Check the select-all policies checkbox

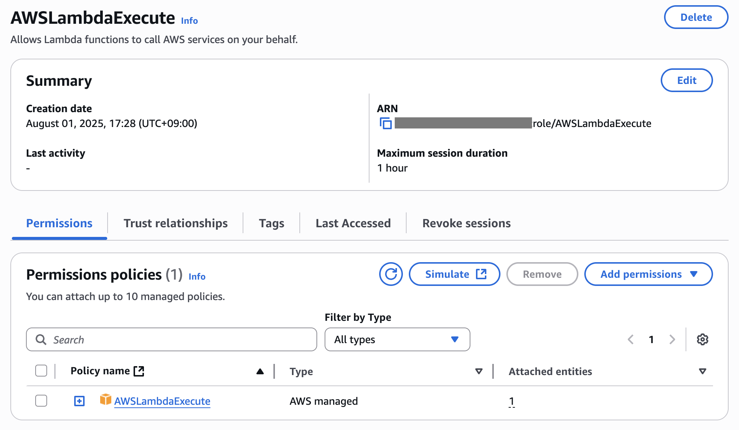pyautogui.click(x=41, y=371)
